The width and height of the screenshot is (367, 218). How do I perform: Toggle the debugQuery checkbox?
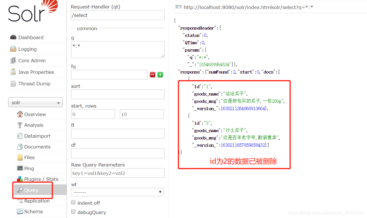[73, 211]
